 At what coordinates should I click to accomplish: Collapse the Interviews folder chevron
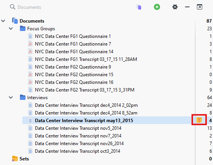tap(11, 98)
